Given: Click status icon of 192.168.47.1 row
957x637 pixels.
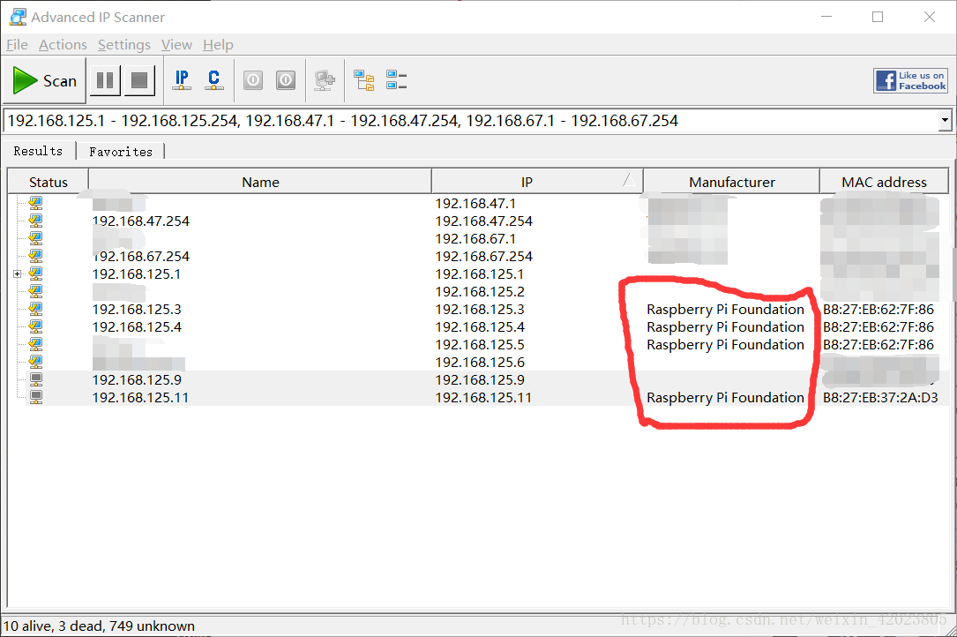Looking at the screenshot, I should tap(36, 203).
